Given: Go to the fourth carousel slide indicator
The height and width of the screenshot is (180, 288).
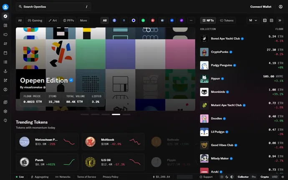Looking at the screenshot, I should (x=116, y=115).
